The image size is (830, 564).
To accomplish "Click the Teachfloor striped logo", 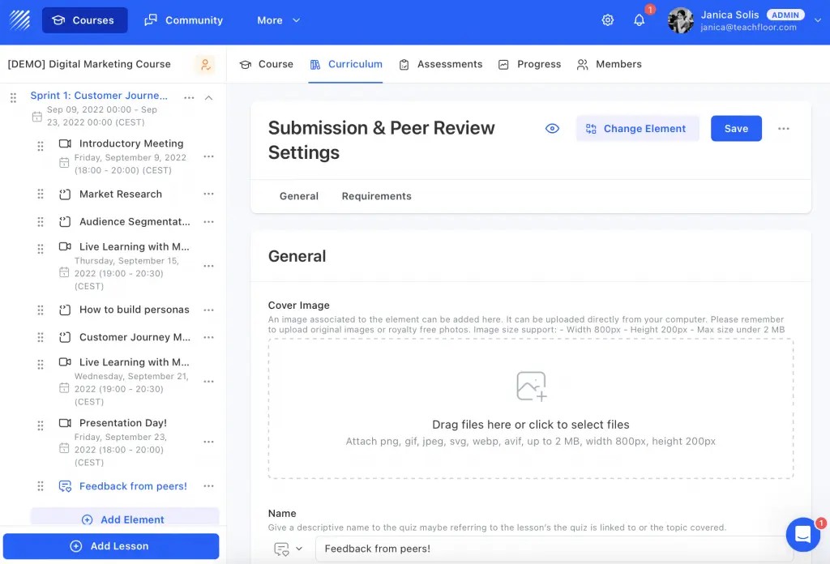I will 19,20.
